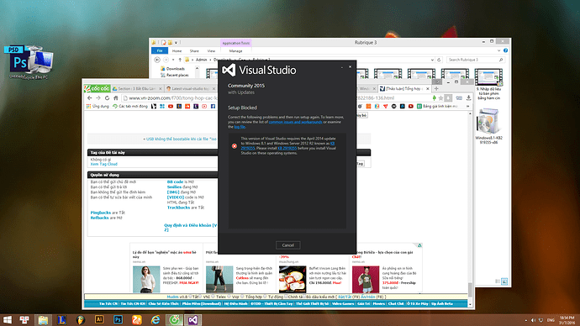Open Explorer help icon

(505, 50)
